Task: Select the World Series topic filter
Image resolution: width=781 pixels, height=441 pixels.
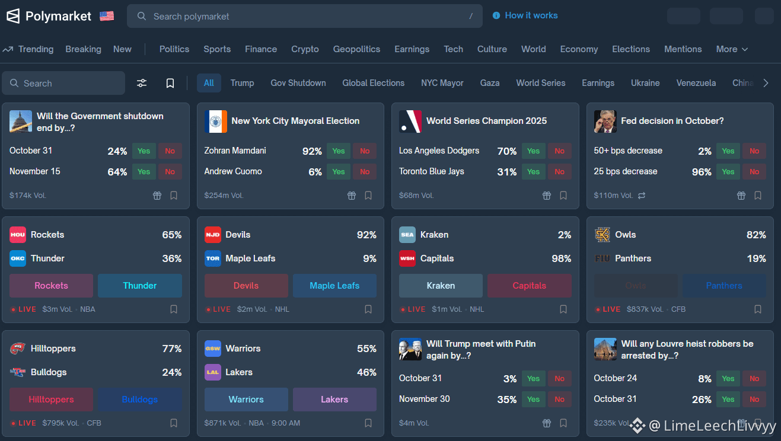Action: pos(541,83)
